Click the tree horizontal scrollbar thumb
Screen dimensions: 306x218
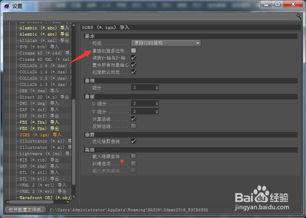[x=31, y=202]
